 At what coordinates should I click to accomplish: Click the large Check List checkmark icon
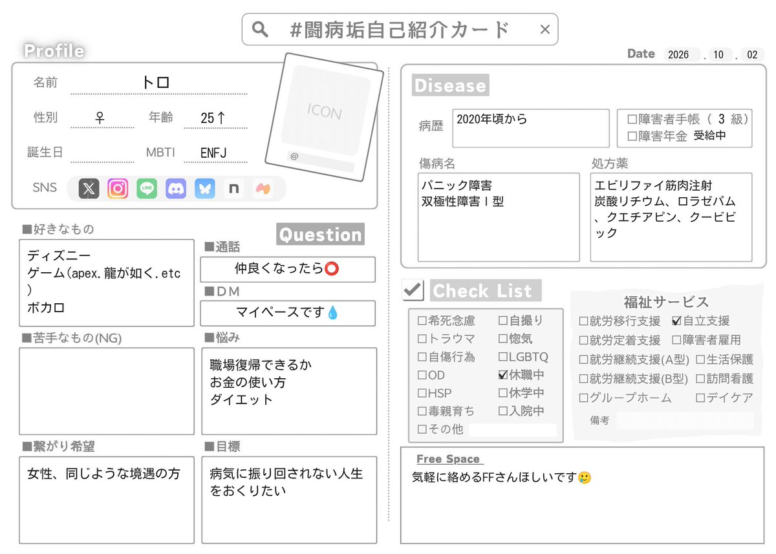pos(413,290)
